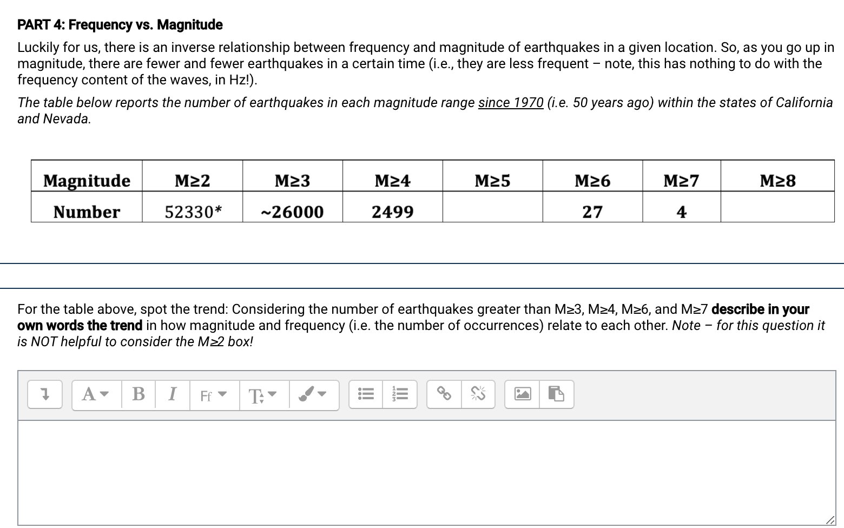This screenshot has height=528, width=844.
Task: Click the empty M≥5 table cell
Action: pos(493,211)
